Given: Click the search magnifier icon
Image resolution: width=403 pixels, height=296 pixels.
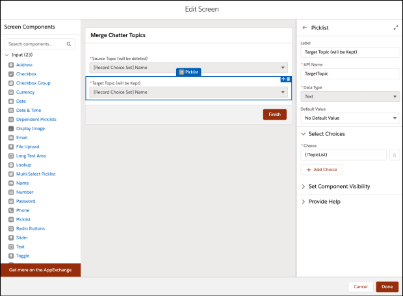Looking at the screenshot, I should click(x=69, y=44).
